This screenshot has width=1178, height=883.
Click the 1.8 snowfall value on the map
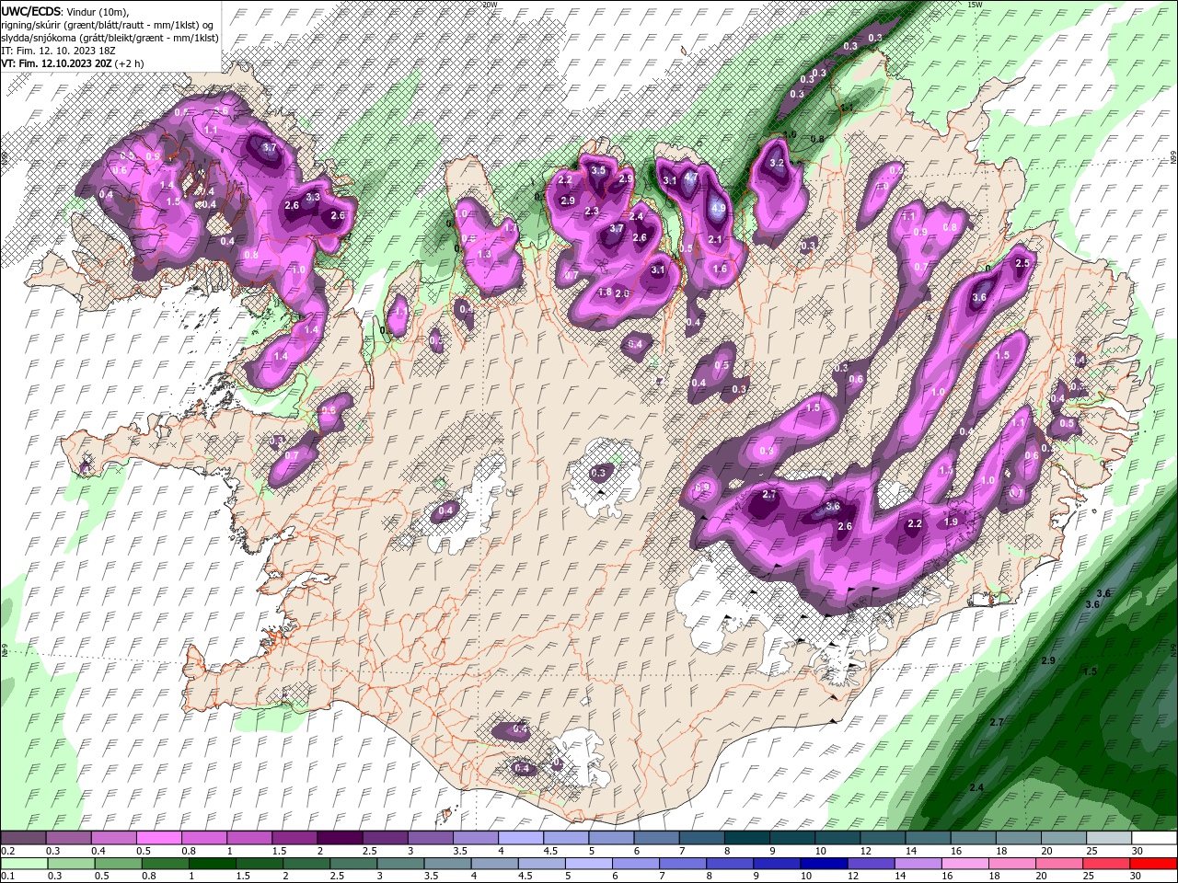tap(605, 292)
